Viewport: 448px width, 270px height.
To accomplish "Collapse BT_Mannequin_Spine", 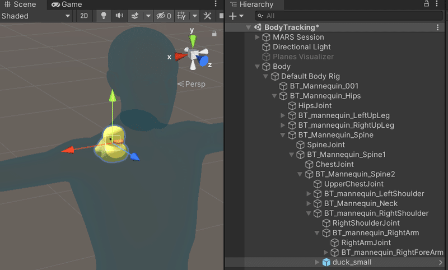I will (283, 135).
